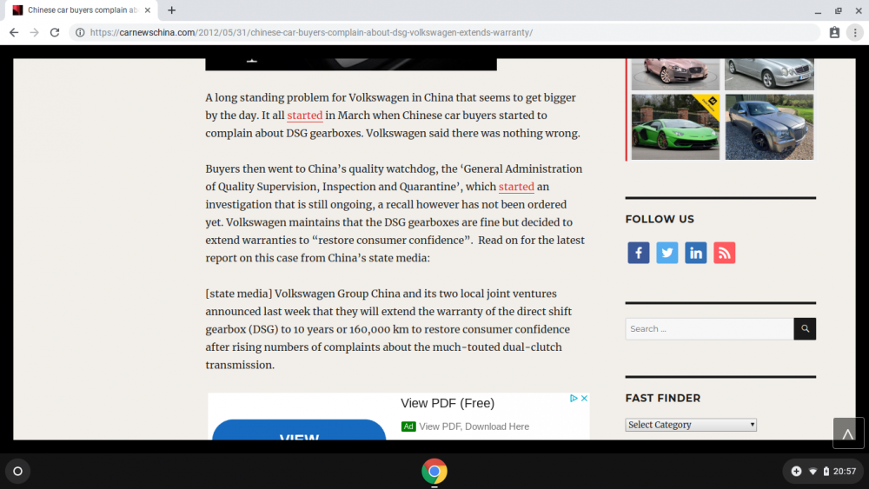Open the Facebook follow icon
Screen dimensions: 869x489
point(639,253)
